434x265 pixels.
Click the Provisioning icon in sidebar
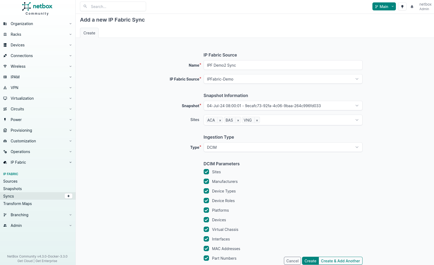tap(5, 130)
